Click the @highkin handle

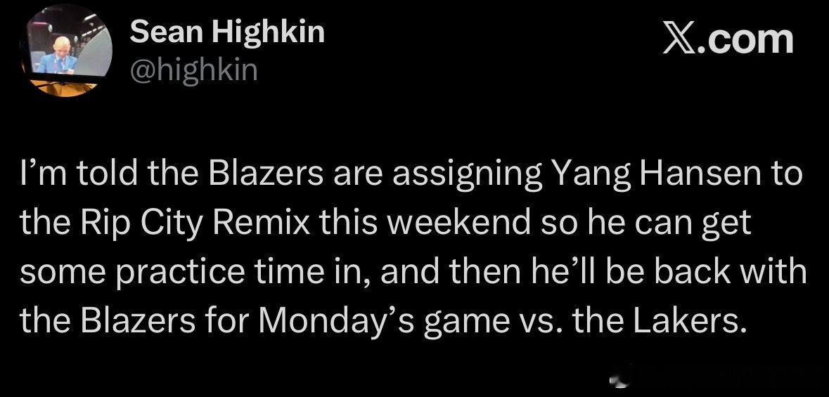[x=195, y=70]
